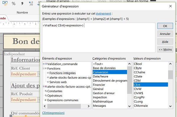Image resolution: width=177 pixels, height=117 pixels.
Task: Select ChrW in expression values
Action: 151,89
